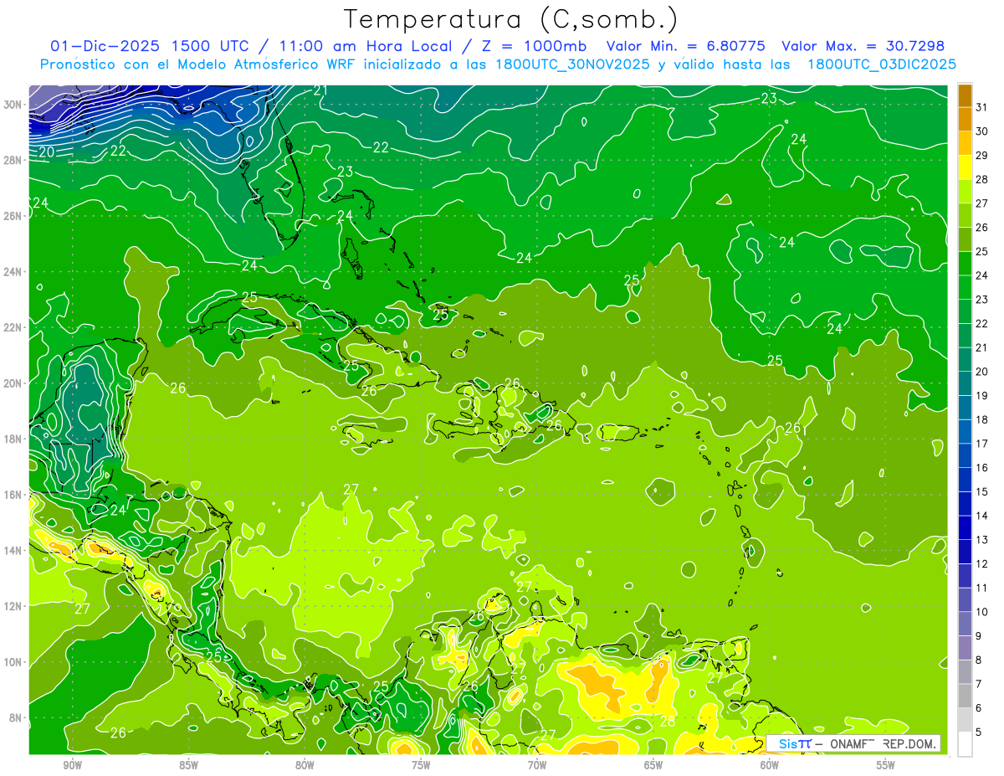
Task: Click the "20N" latitude axis label
Action: 13,383
